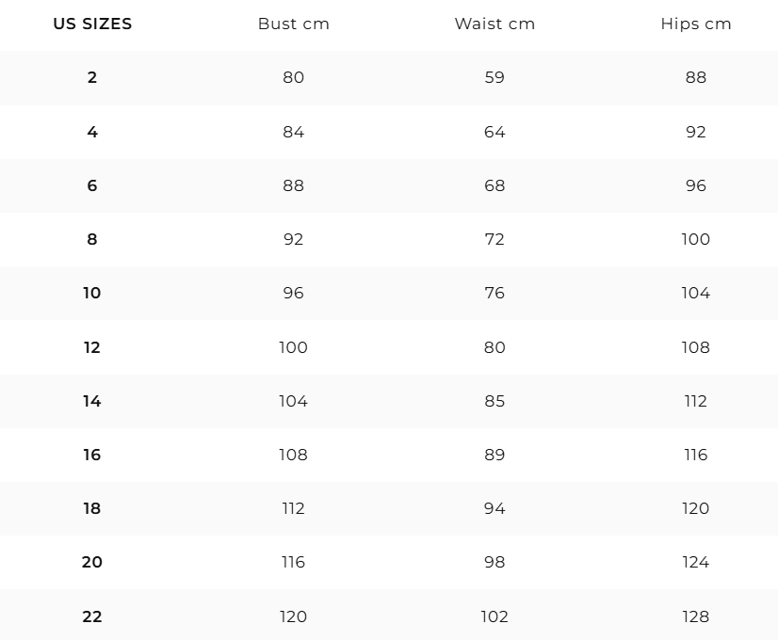
Task: Click waist value 102 in last row
Action: [494, 616]
